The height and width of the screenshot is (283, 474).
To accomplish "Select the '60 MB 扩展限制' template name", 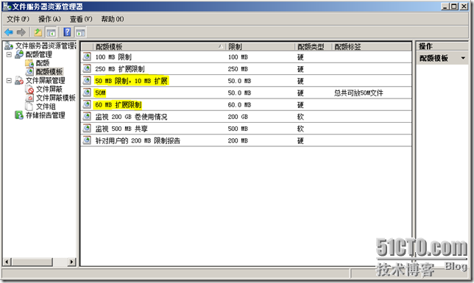I will pos(118,104).
